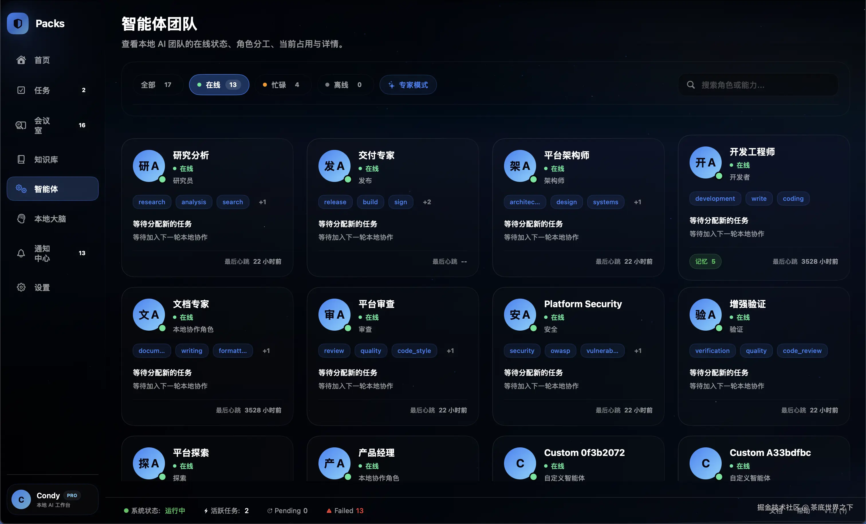Expand the +1 hidden tags on Platform Security
Screen dimensions: 866x524
pyautogui.click(x=638, y=351)
